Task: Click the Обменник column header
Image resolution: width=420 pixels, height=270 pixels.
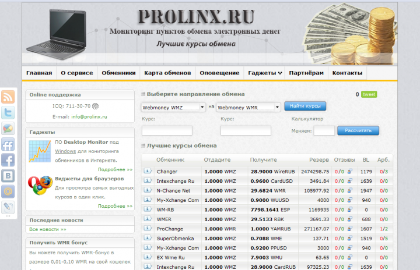Action: tap(170, 160)
